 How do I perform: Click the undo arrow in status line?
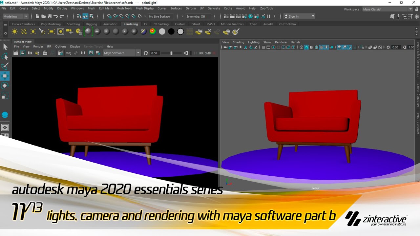click(55, 16)
